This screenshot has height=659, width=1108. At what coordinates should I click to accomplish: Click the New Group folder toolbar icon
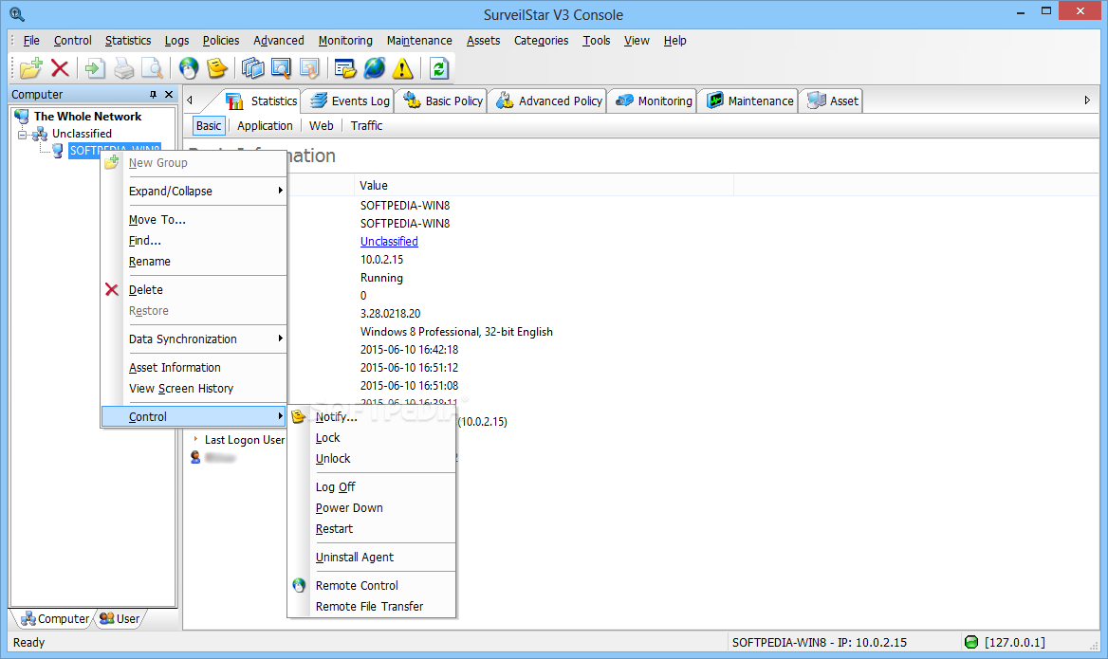point(31,68)
